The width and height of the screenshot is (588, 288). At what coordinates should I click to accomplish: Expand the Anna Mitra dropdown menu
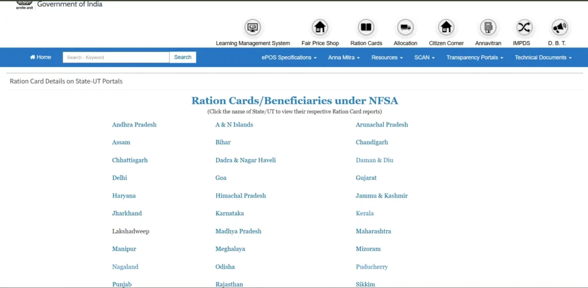click(344, 57)
